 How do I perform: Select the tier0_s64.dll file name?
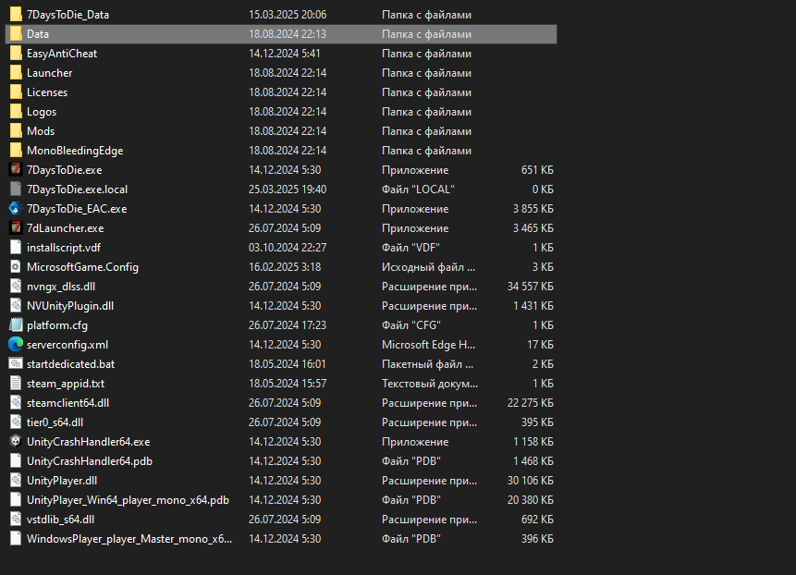pyautogui.click(x=55, y=422)
